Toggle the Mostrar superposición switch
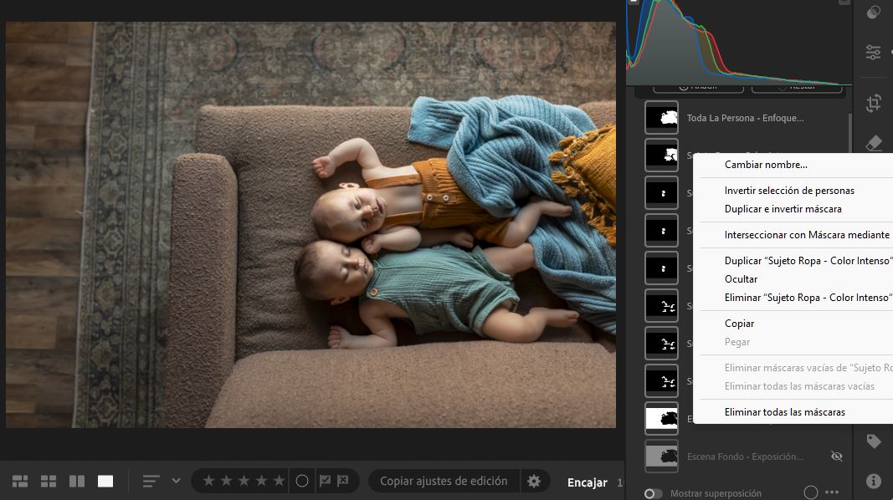Image resolution: width=893 pixels, height=500 pixels. point(654,494)
